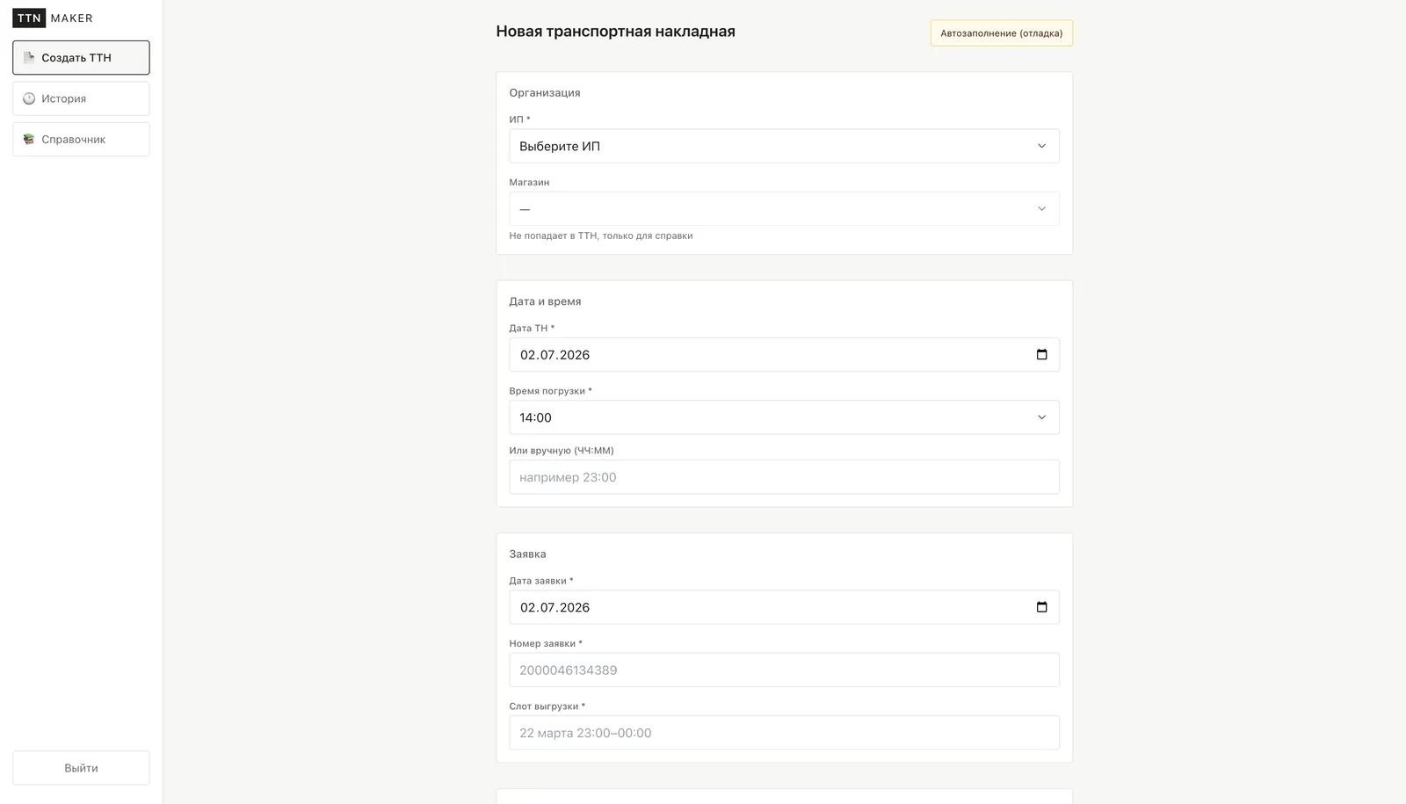
Task: Open the Создать ТТН menu item
Action: click(81, 58)
